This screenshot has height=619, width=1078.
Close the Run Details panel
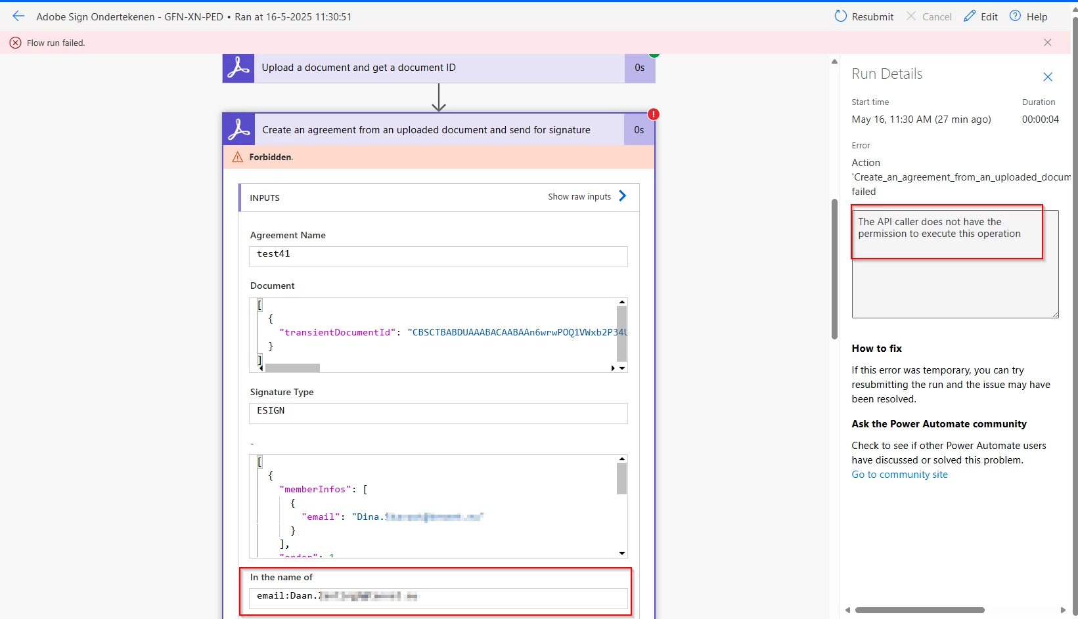click(1048, 77)
